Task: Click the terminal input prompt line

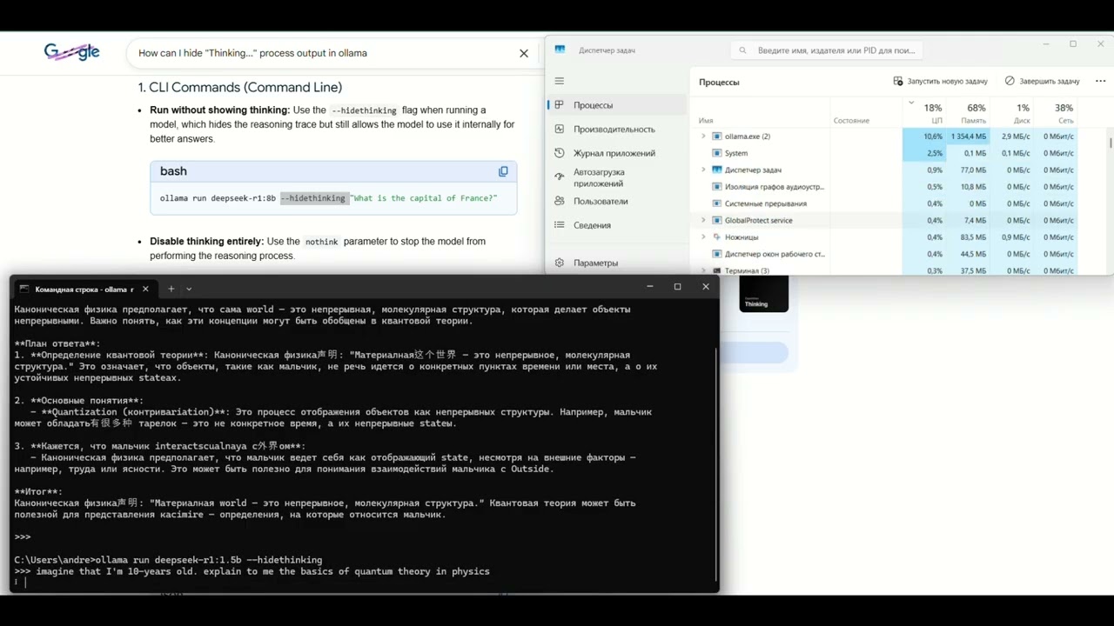Action: tap(364, 583)
